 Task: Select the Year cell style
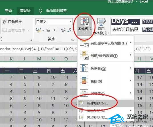[148, 22]
